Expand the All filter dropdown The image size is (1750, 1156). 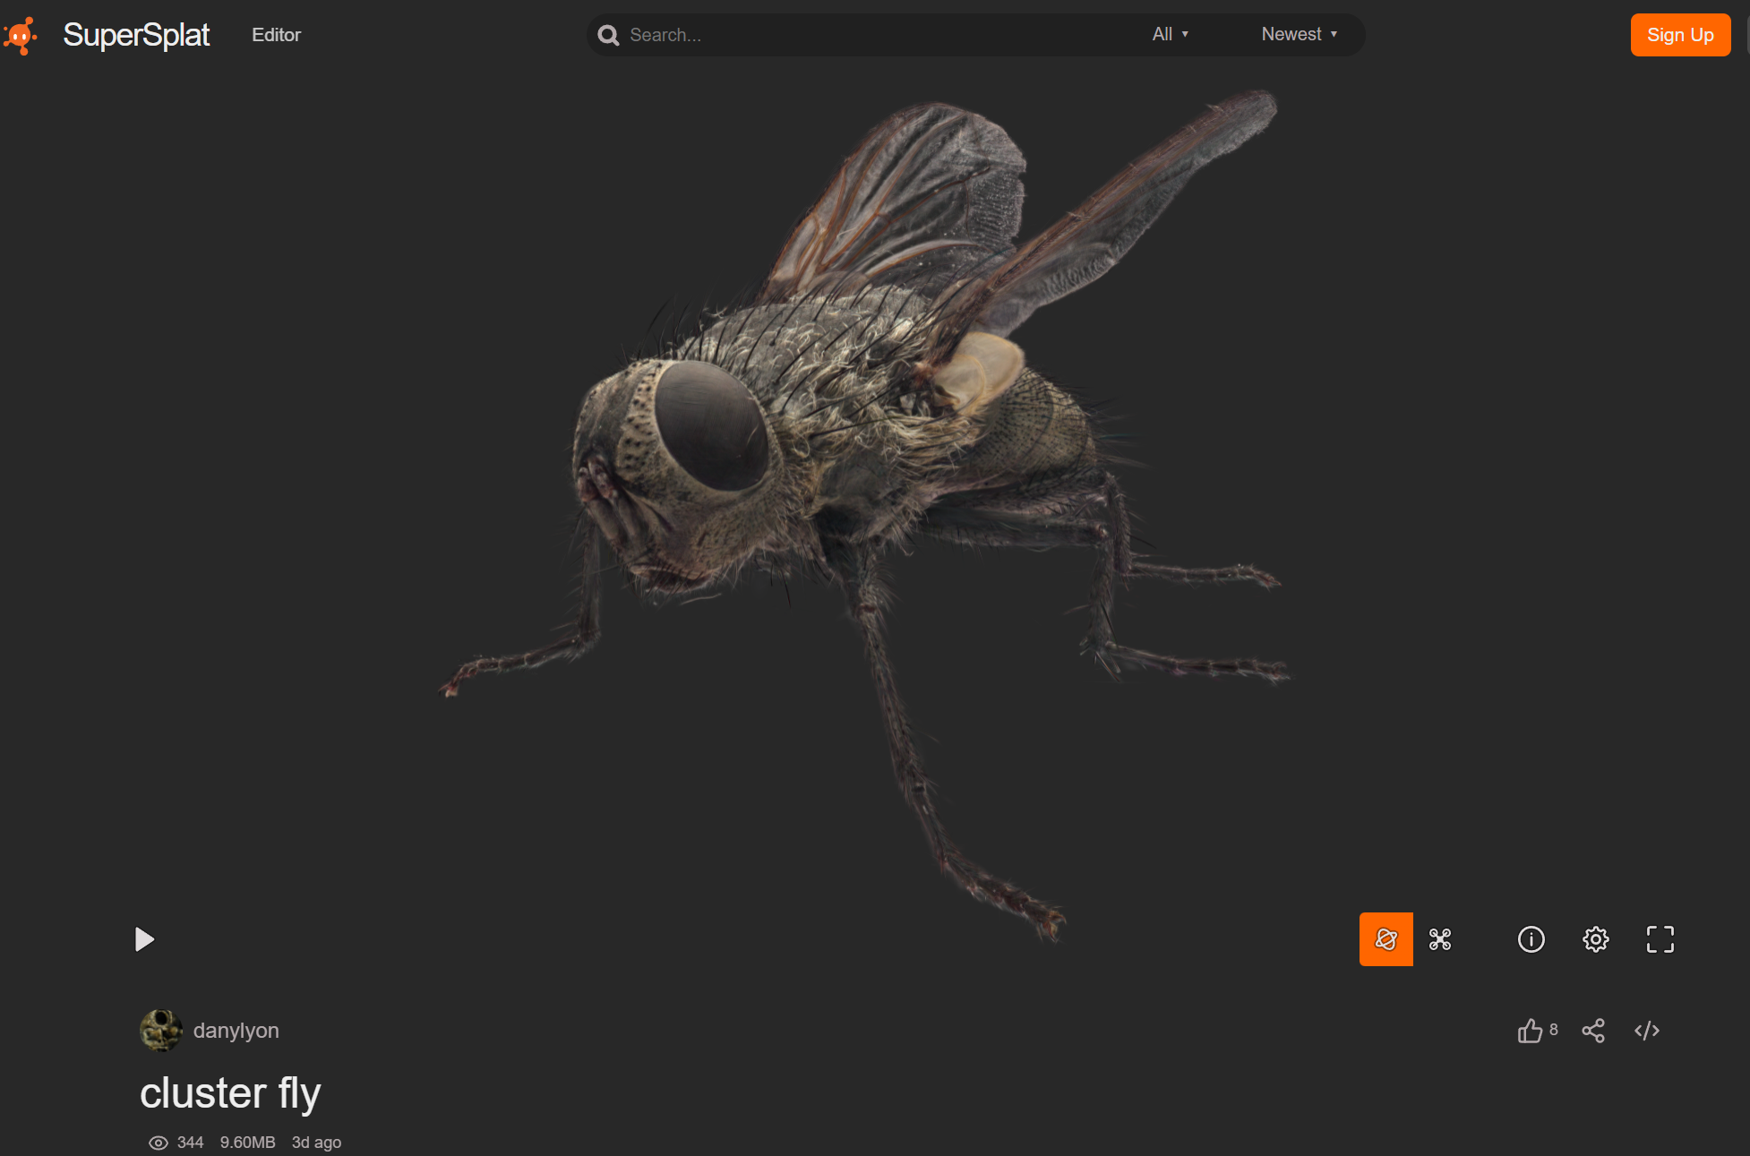point(1170,34)
